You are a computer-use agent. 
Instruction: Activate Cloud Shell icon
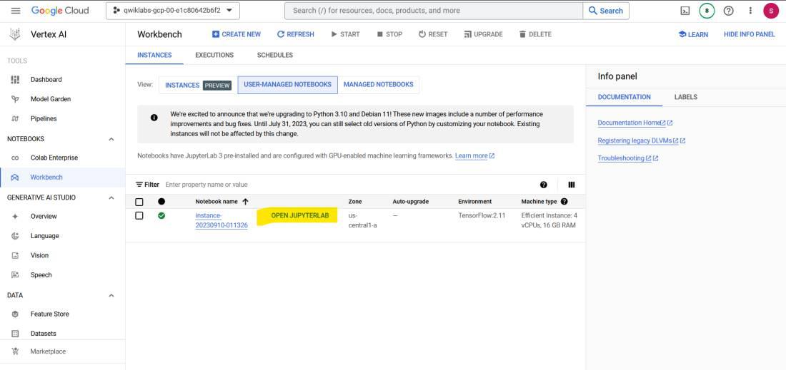click(x=685, y=11)
